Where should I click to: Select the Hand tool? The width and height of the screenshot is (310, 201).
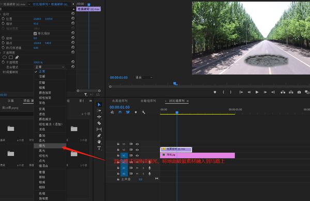tap(99, 142)
